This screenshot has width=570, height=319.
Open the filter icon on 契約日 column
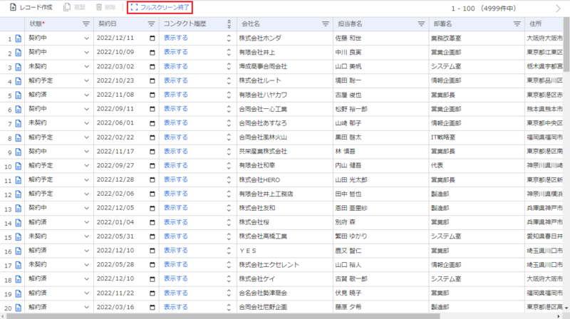point(152,23)
